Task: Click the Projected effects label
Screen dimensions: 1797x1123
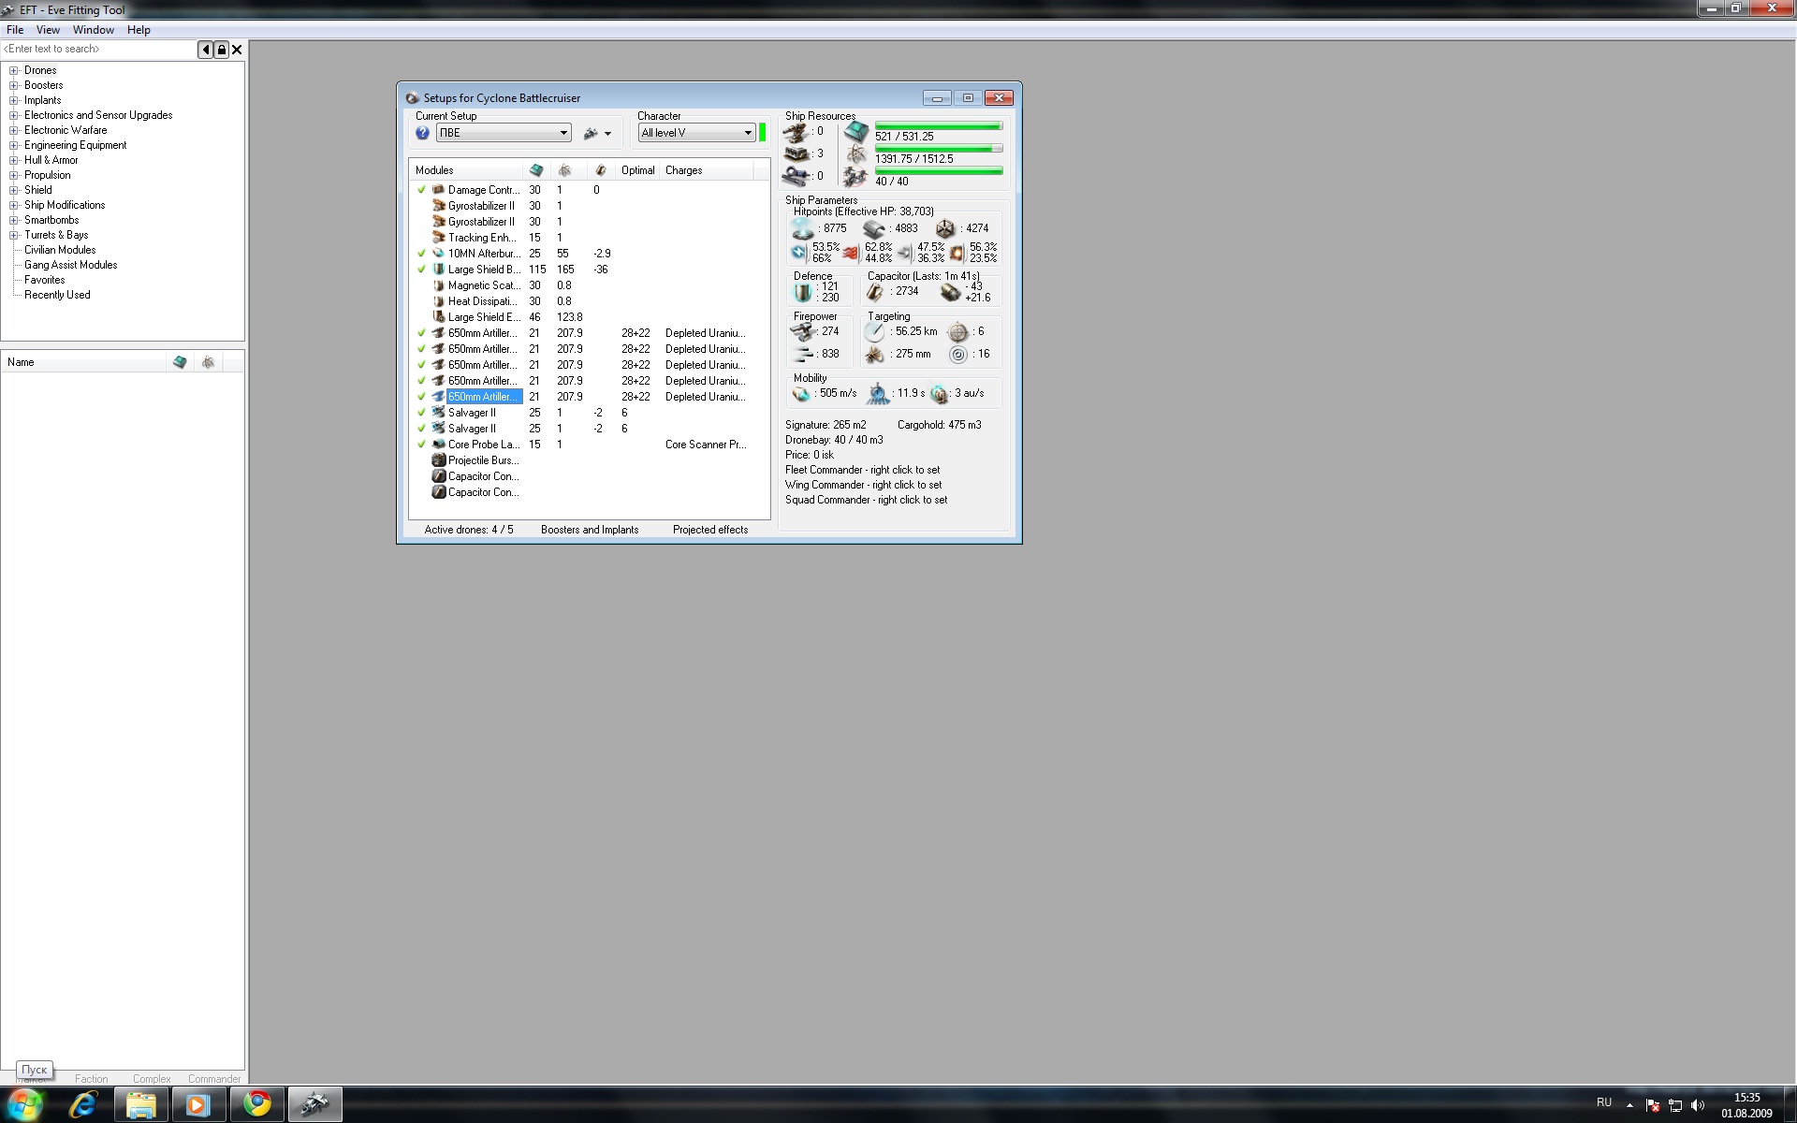Action: pos(710,530)
